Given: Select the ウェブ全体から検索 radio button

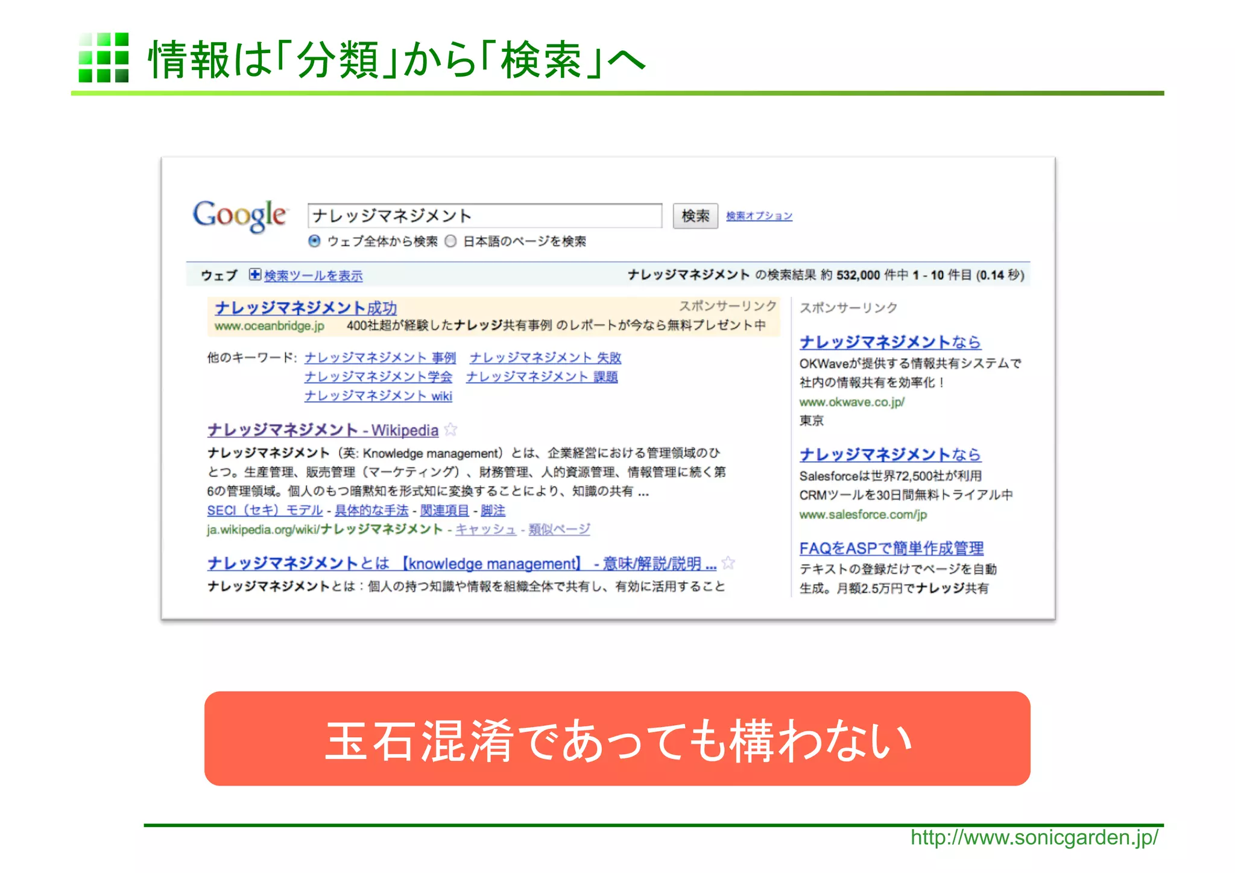Looking at the screenshot, I should pyautogui.click(x=314, y=241).
